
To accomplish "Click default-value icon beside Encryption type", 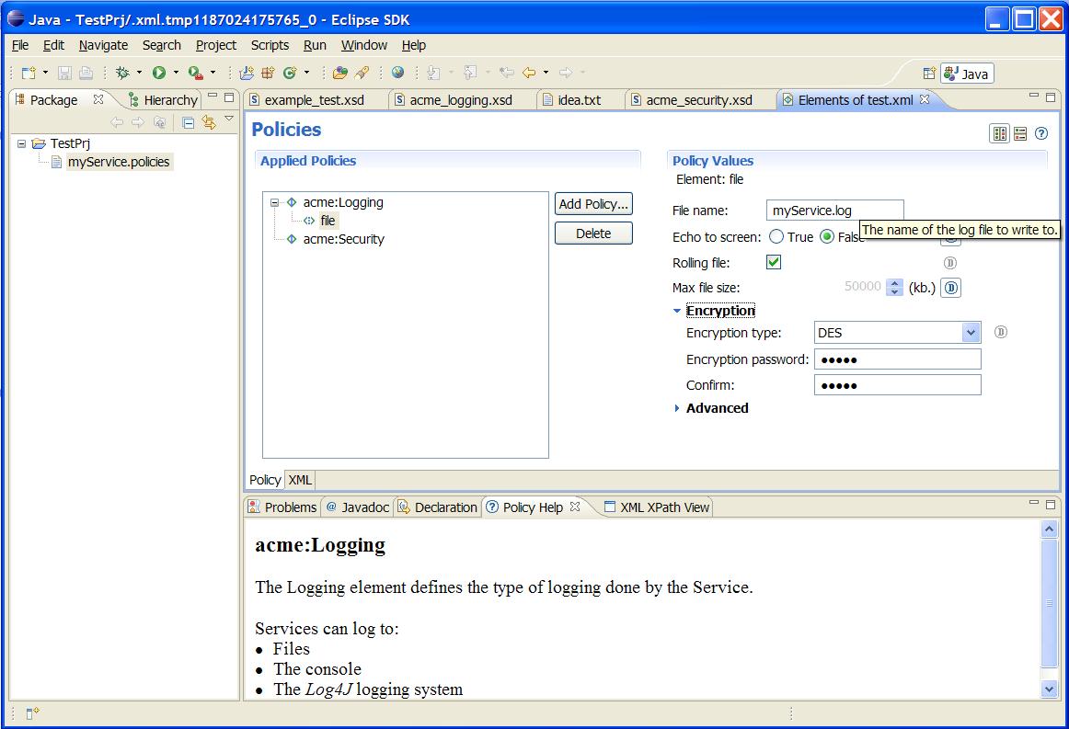I will (x=1000, y=333).
